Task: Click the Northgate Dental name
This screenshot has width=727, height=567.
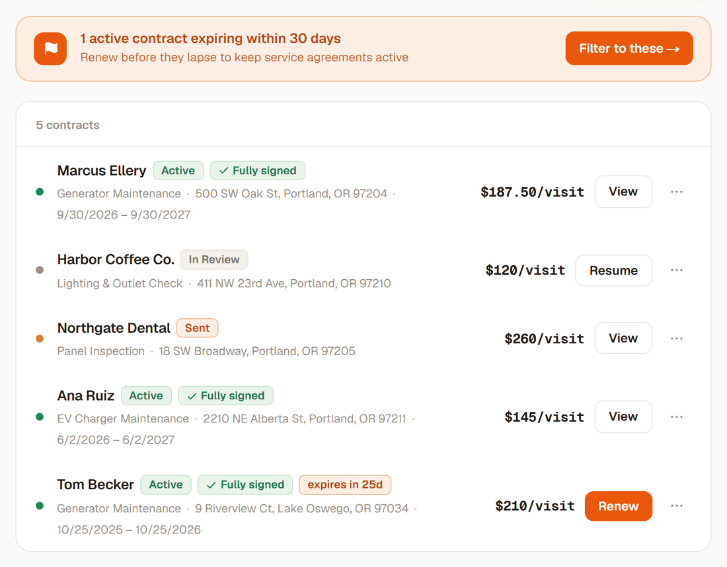Action: point(114,328)
